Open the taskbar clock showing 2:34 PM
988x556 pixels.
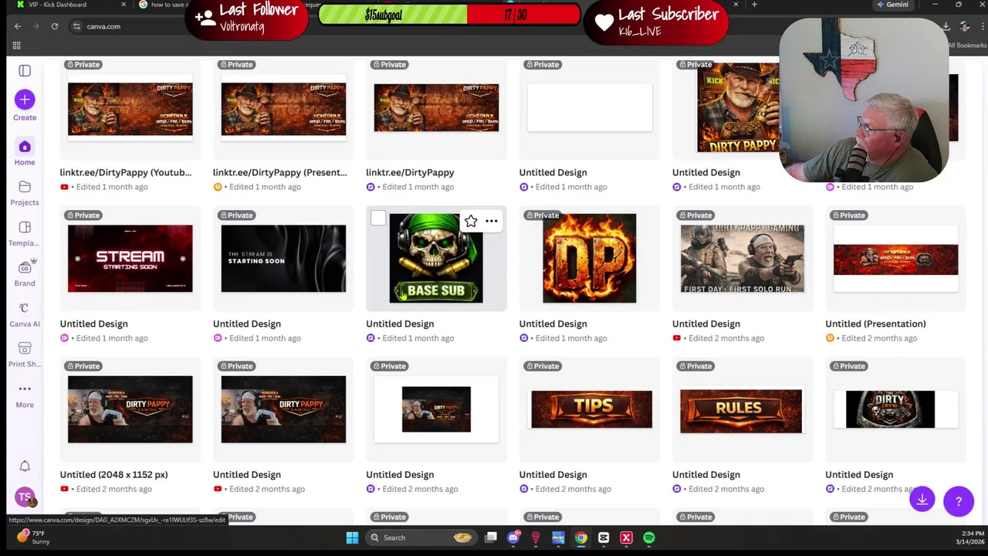970,537
